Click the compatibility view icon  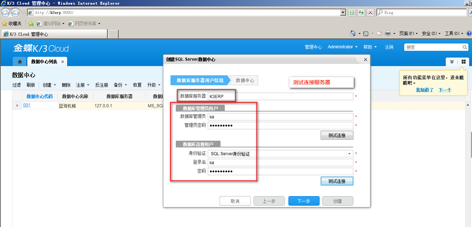[352, 12]
